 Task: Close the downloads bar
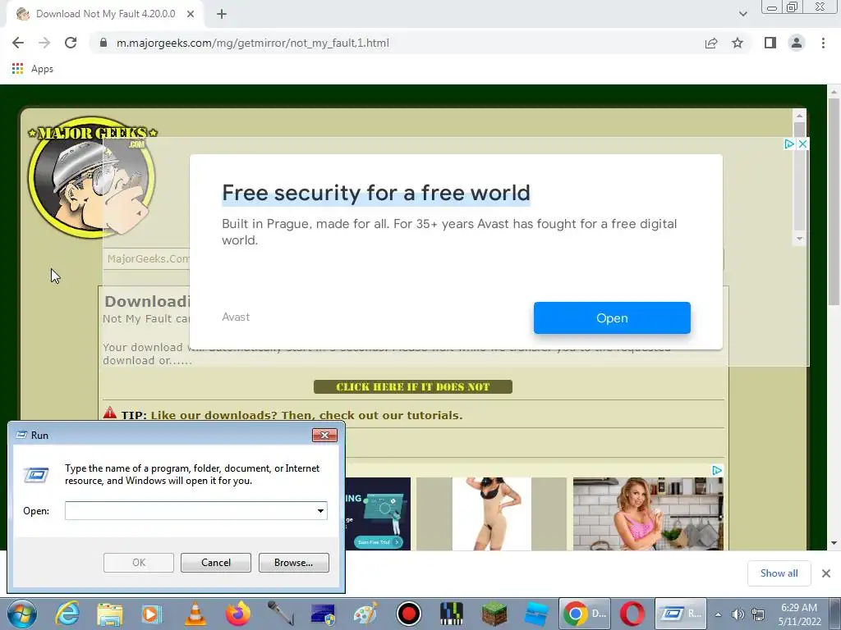point(826,573)
